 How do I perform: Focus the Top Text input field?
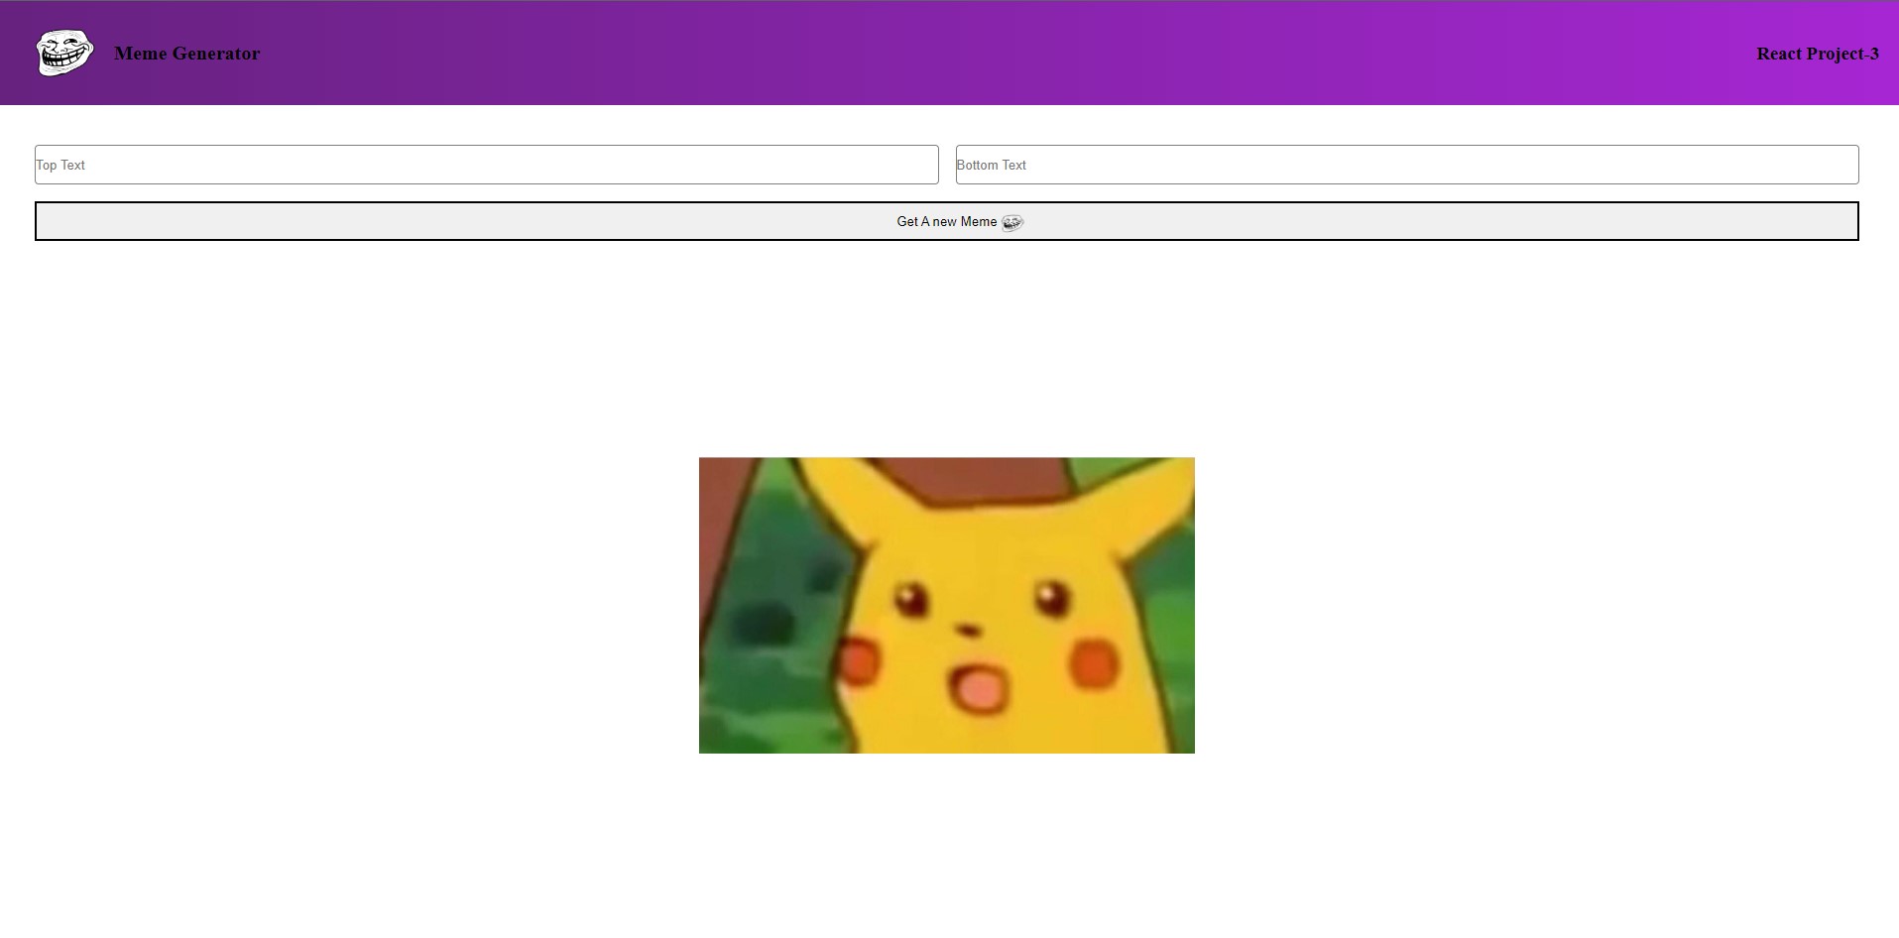[x=486, y=165]
